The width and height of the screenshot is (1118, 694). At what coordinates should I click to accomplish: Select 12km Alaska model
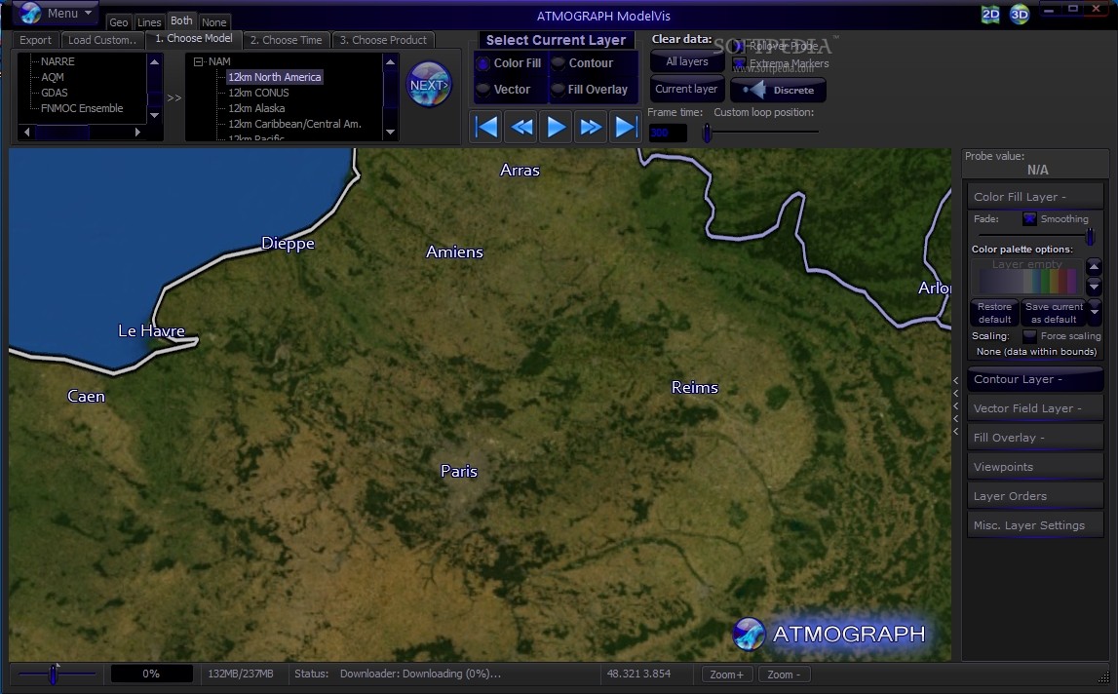click(256, 108)
